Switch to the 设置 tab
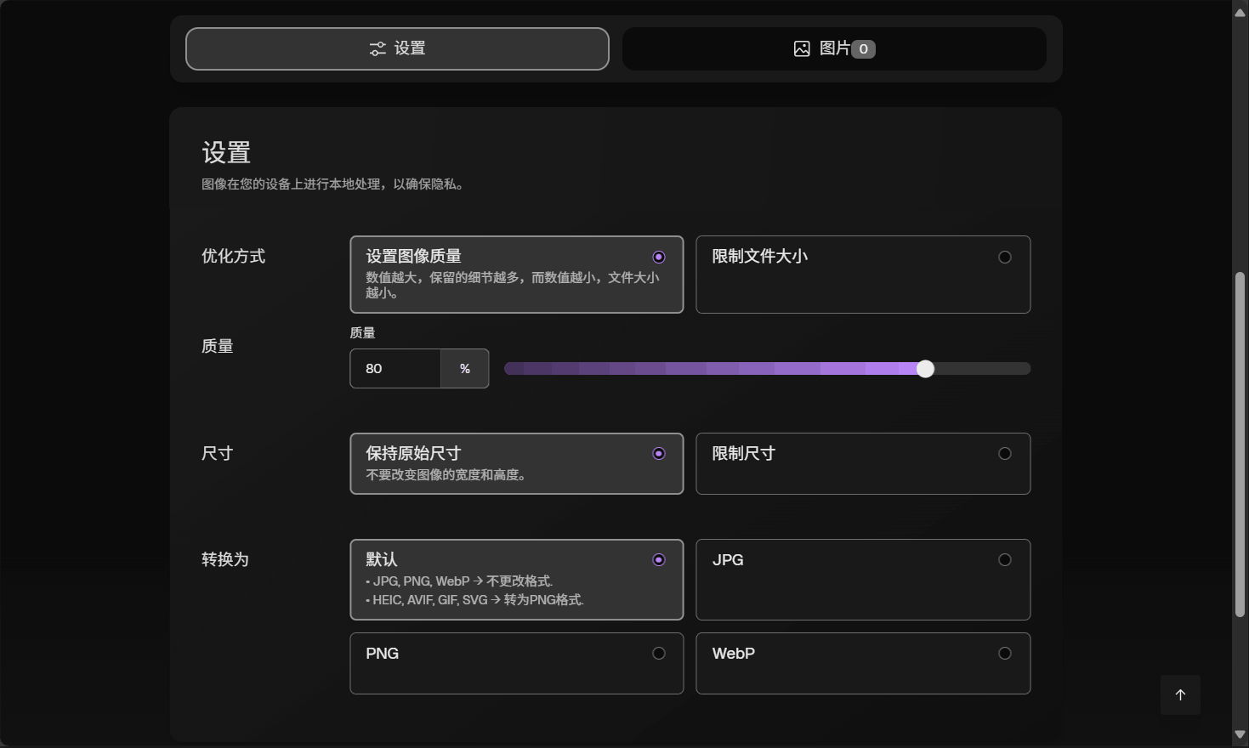This screenshot has height=748, width=1249. 397,49
